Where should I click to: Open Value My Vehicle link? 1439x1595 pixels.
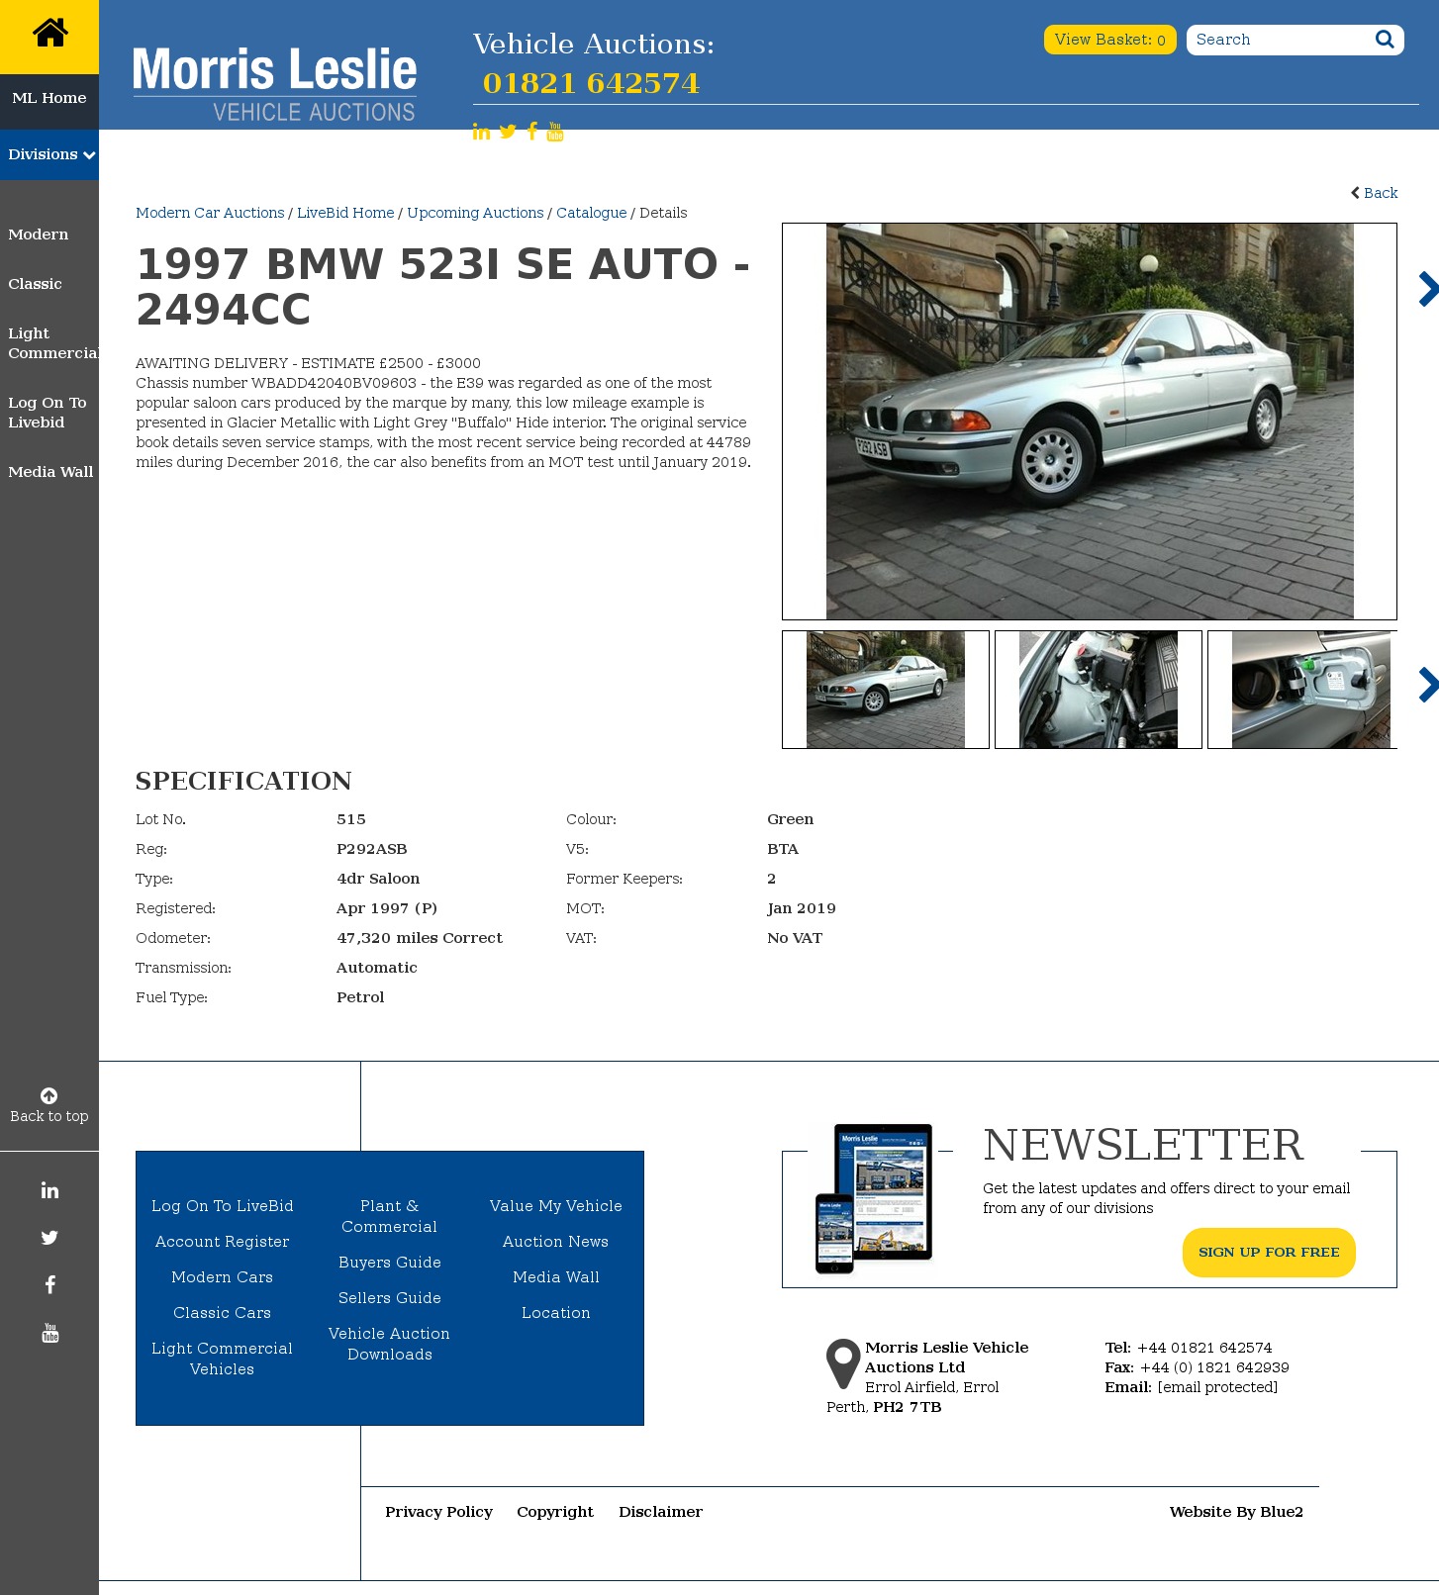(x=556, y=1206)
